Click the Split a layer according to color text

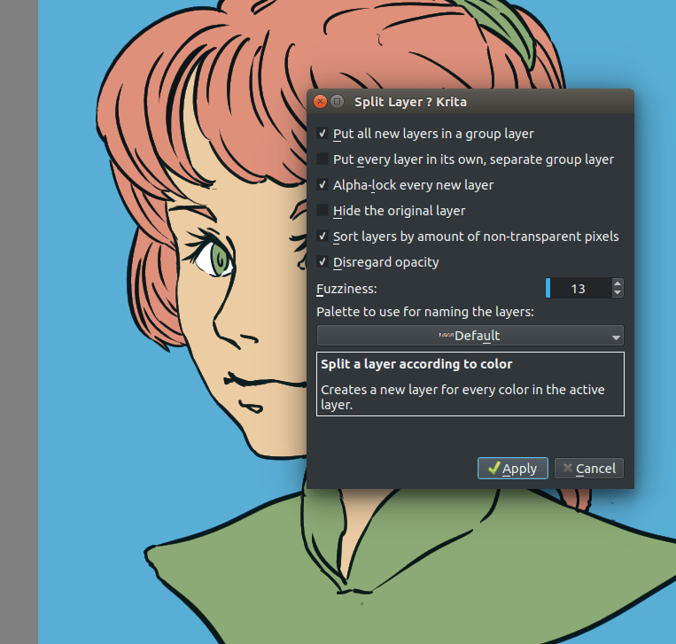point(416,364)
